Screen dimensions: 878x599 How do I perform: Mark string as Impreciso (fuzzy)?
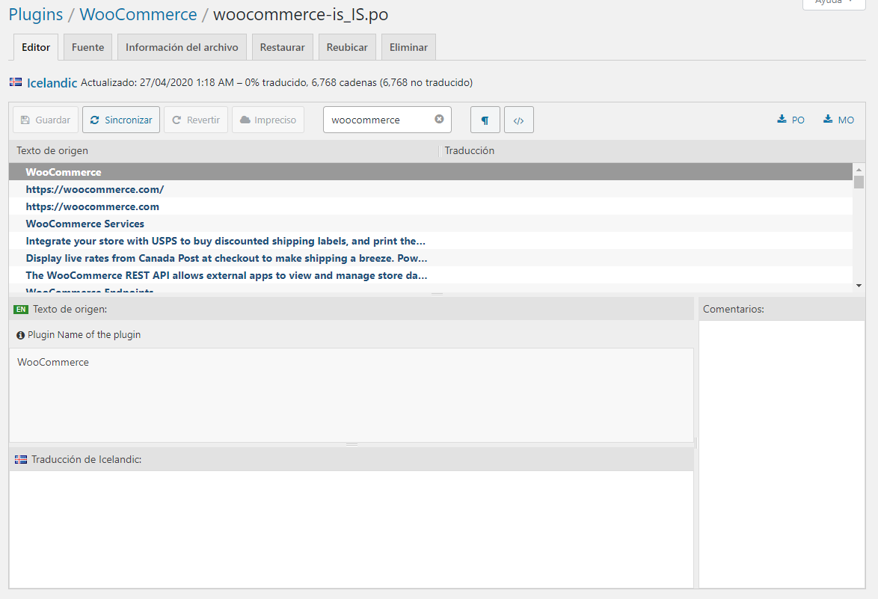coord(268,120)
